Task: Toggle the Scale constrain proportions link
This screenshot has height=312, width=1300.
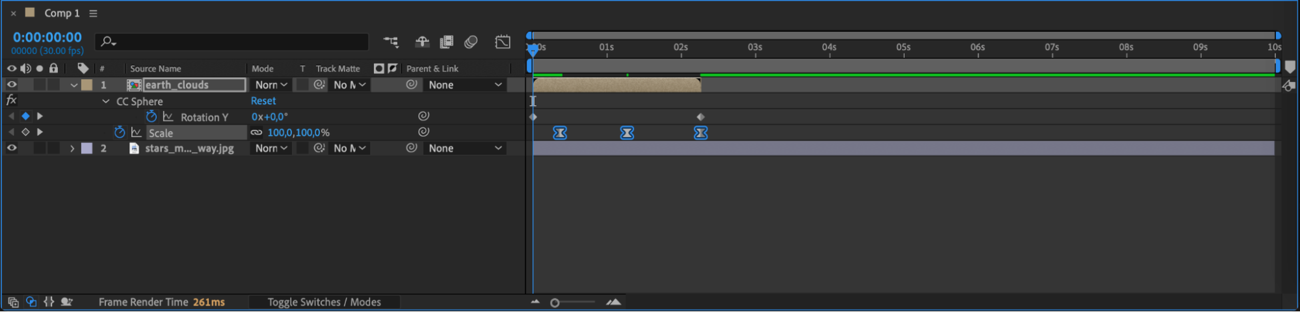Action: (256, 133)
